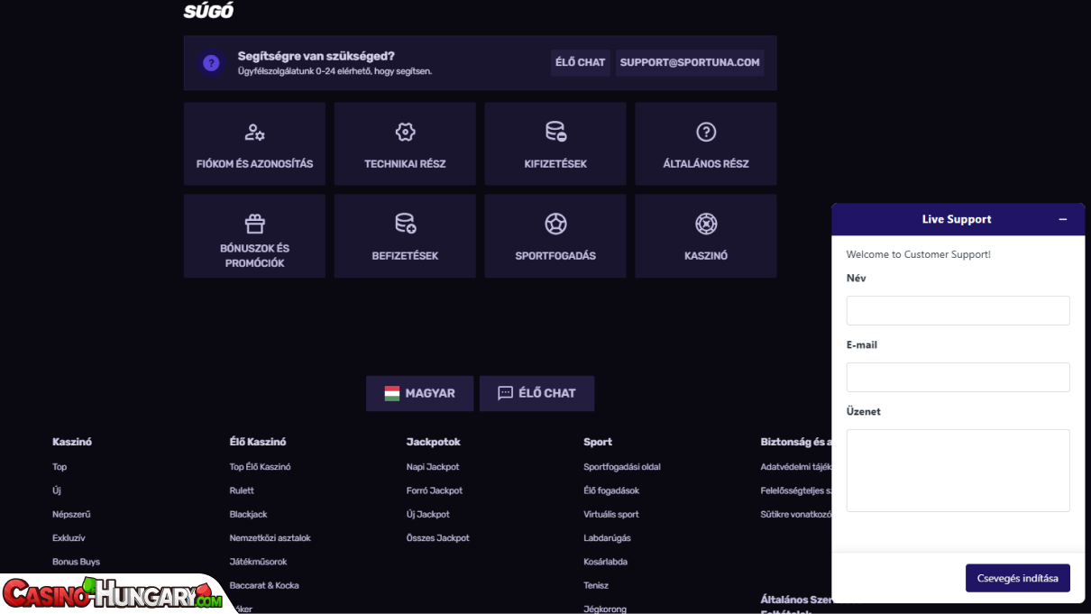Click support@sportuna.com email button
Image resolution: width=1091 pixels, height=614 pixels.
tap(690, 62)
